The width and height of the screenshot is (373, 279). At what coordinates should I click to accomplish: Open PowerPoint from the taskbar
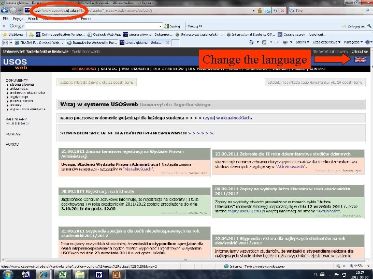click(x=117, y=274)
